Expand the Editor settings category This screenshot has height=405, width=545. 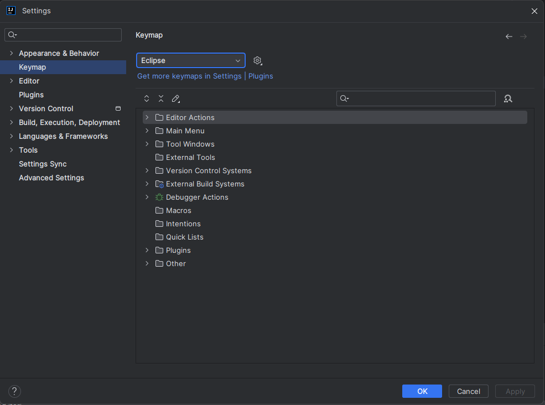pyautogui.click(x=12, y=81)
